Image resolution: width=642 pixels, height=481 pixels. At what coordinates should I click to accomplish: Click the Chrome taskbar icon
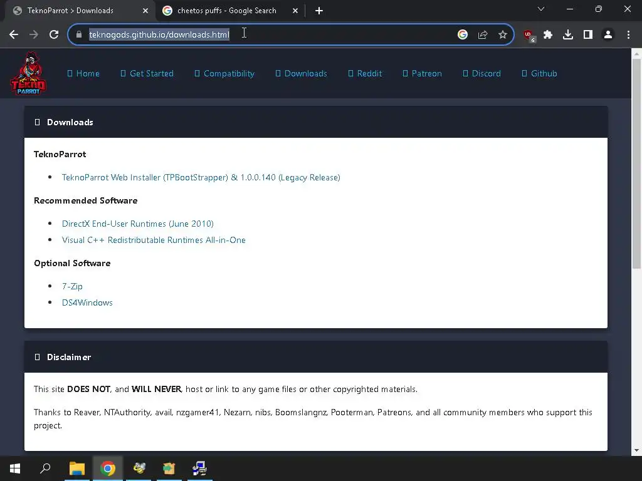(x=108, y=468)
